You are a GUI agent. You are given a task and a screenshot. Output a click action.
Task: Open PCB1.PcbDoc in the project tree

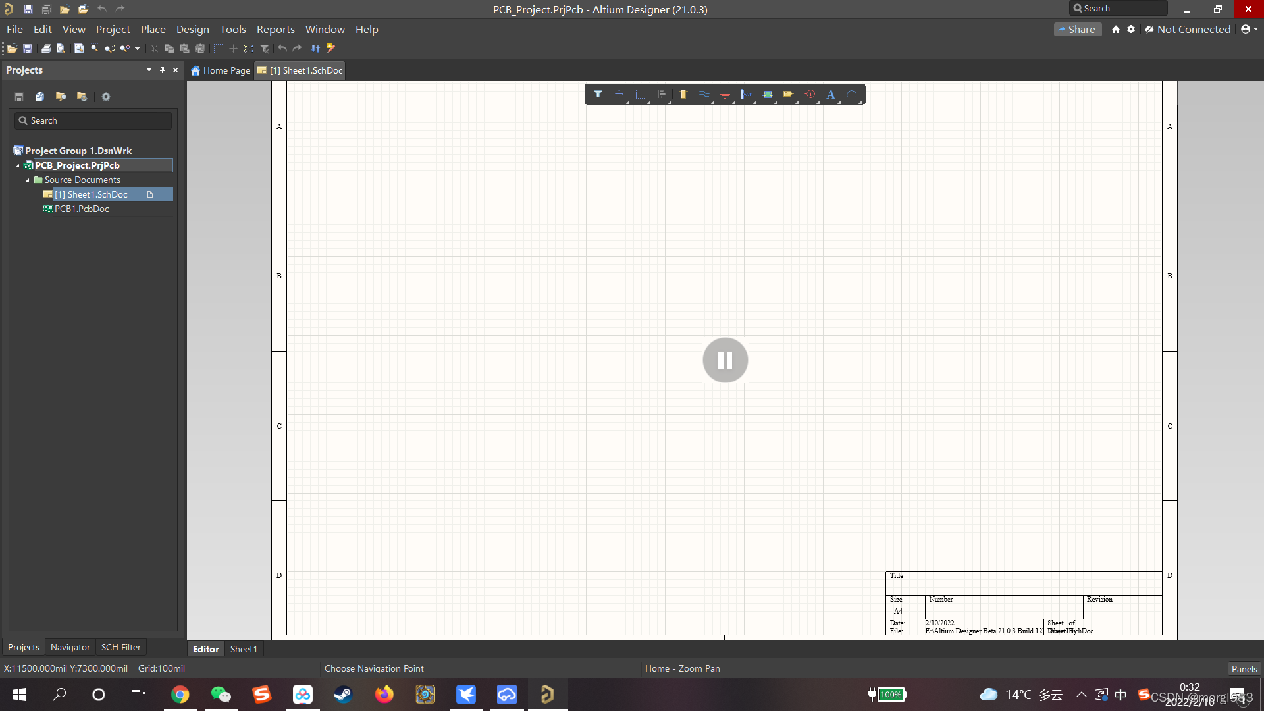[82, 209]
